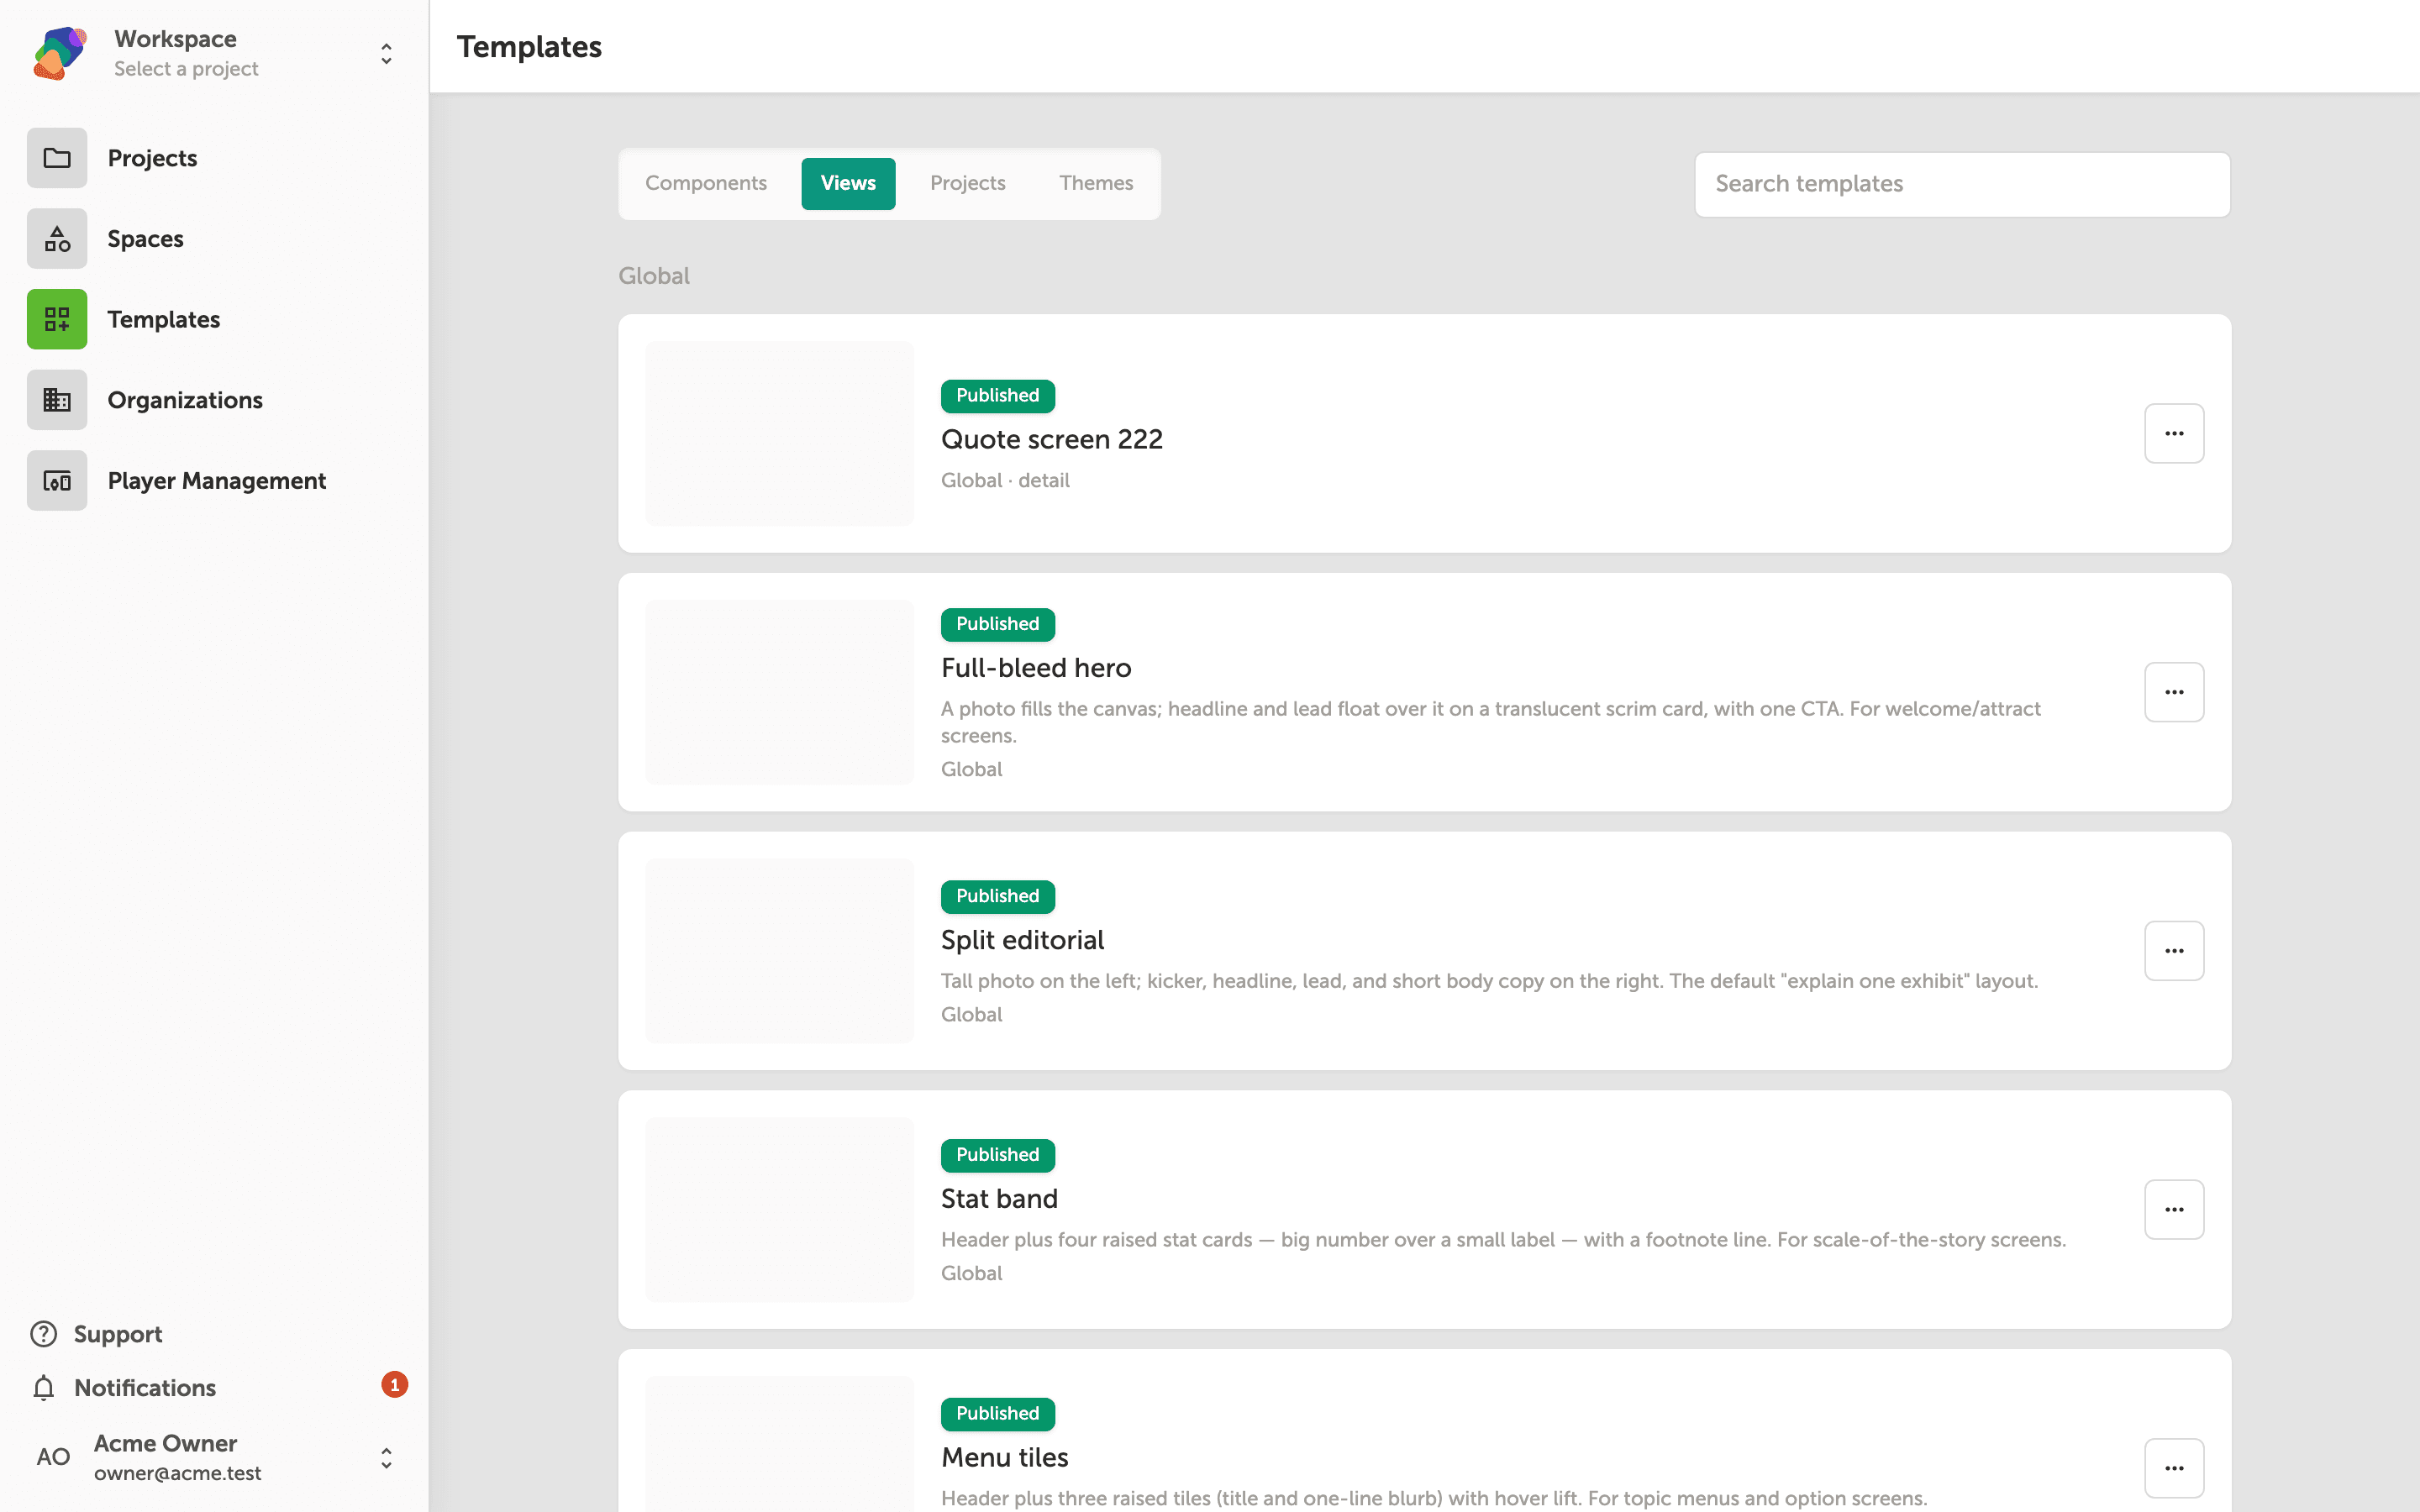Click the Notifications bell icon

pos(43,1388)
